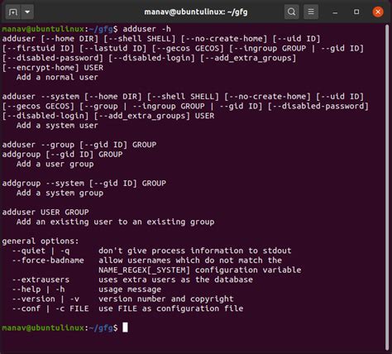Click the '--conf | -c FILE' option
The image size is (392, 354).
pos(50,309)
